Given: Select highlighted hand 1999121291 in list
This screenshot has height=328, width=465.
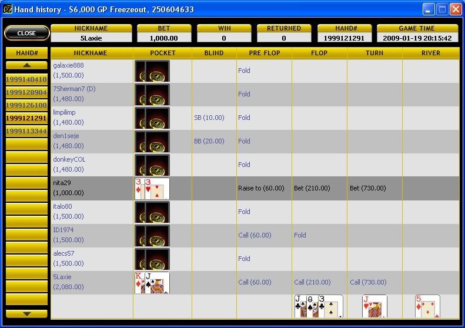Looking at the screenshot, I should click(26, 118).
